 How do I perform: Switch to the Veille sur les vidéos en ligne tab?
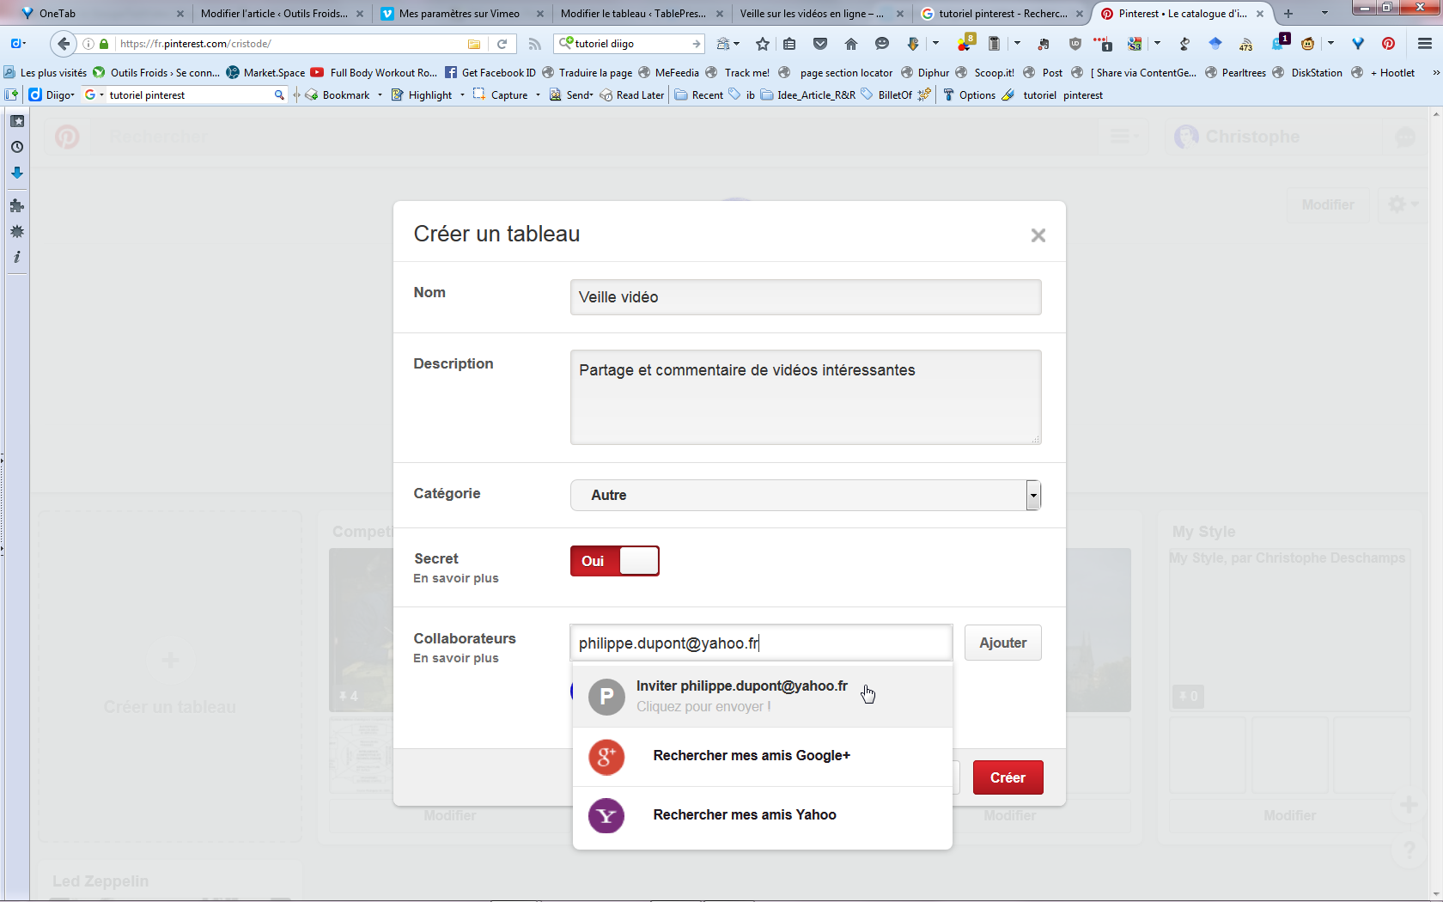[x=821, y=14]
